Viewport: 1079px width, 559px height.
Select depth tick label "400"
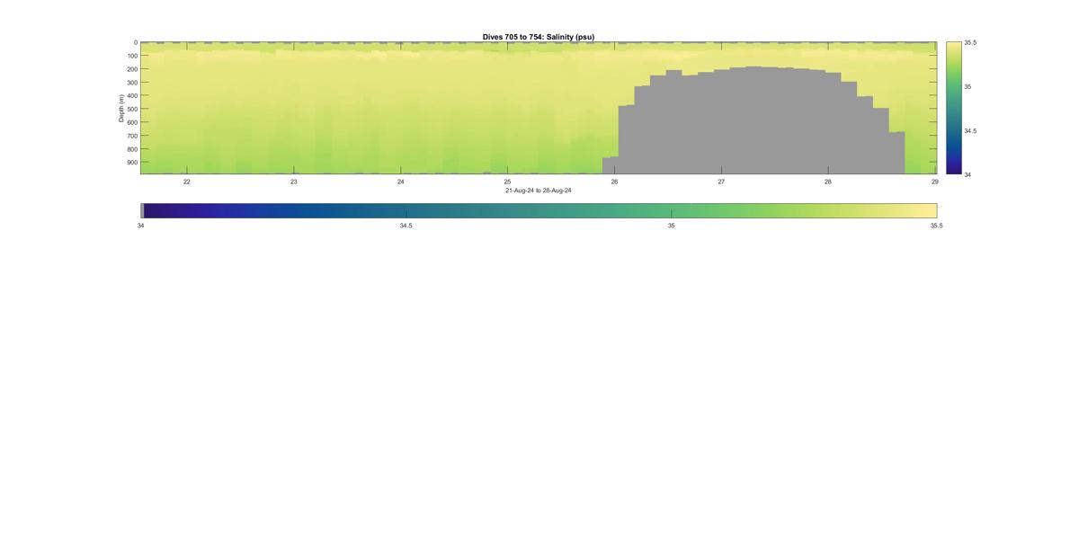132,96
